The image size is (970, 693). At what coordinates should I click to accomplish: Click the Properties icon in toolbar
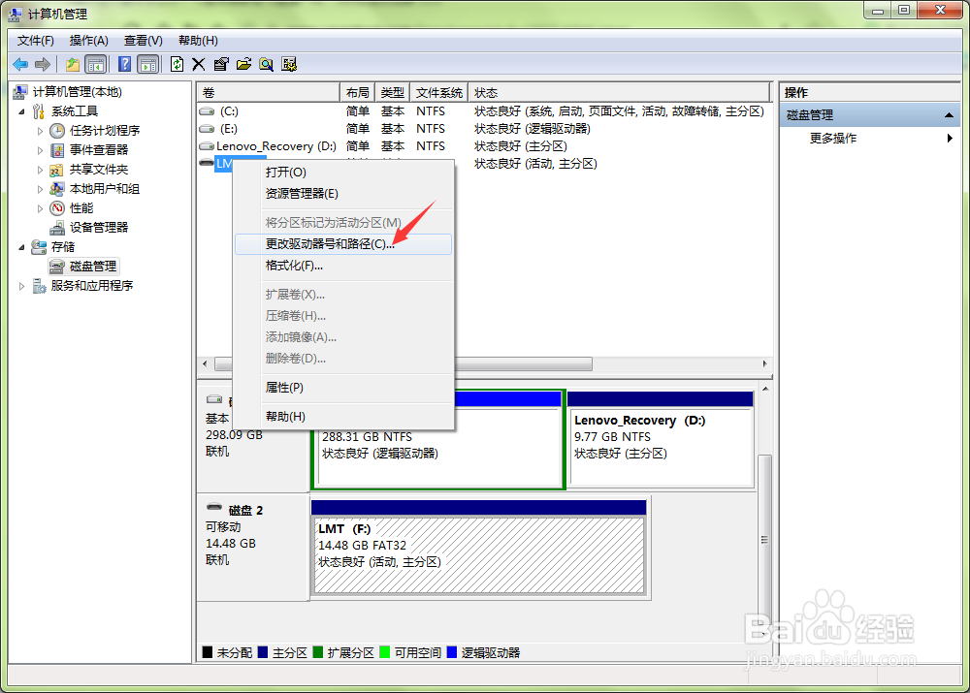(221, 64)
